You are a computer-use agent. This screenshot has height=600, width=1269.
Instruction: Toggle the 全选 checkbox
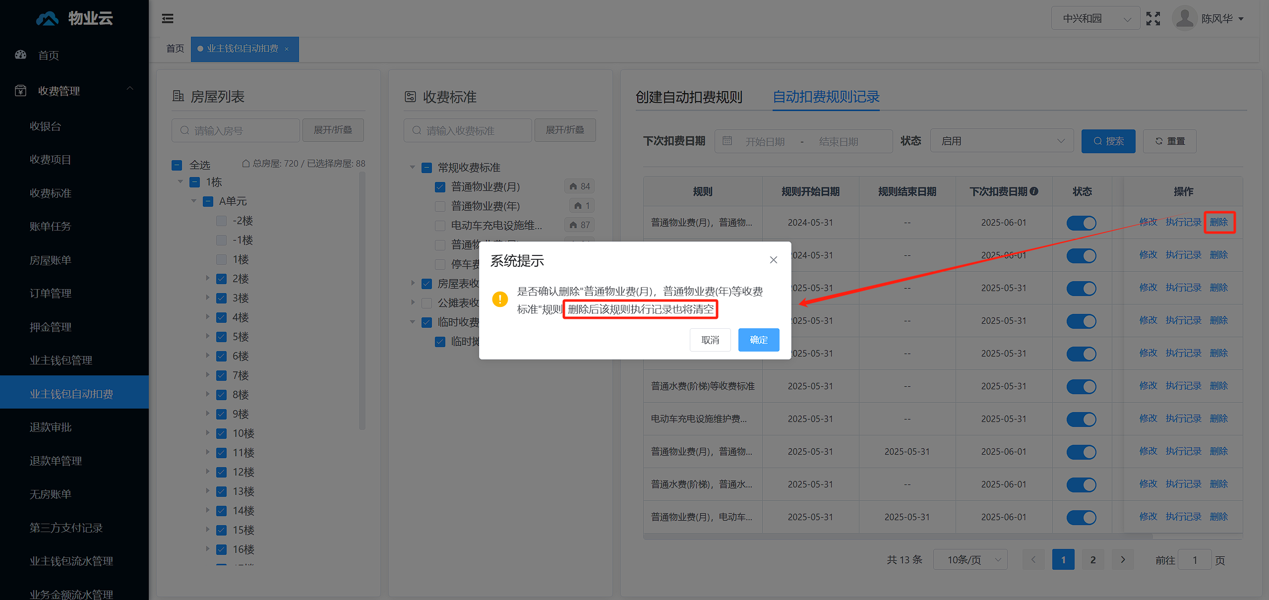(177, 165)
